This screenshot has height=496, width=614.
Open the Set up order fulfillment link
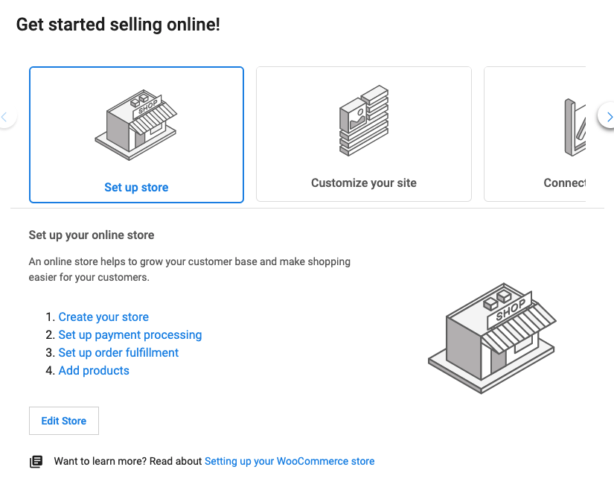pos(118,352)
